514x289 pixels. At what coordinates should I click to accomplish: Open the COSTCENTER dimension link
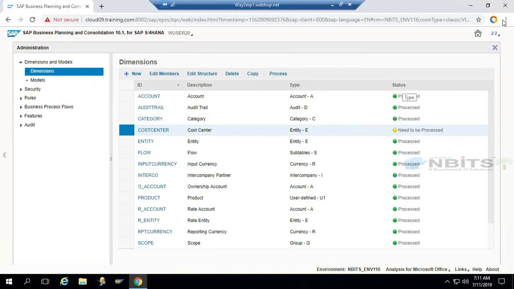[153, 130]
